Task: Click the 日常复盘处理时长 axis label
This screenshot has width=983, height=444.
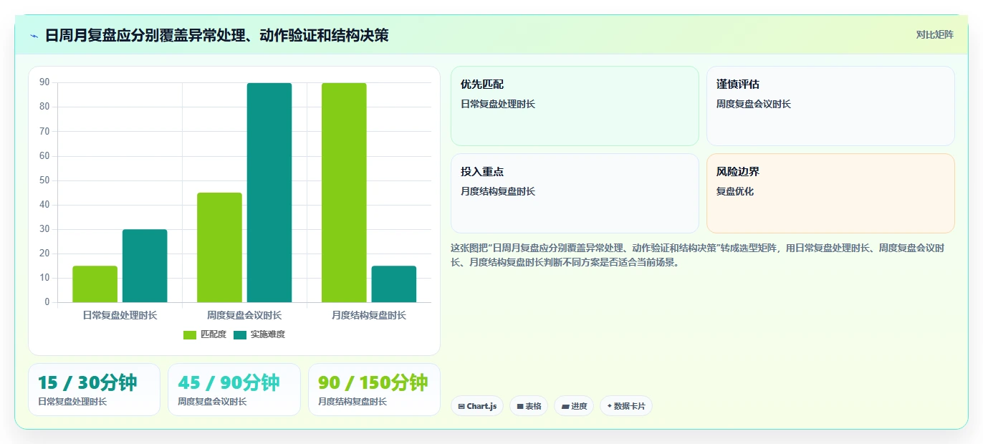Action: pyautogui.click(x=120, y=315)
